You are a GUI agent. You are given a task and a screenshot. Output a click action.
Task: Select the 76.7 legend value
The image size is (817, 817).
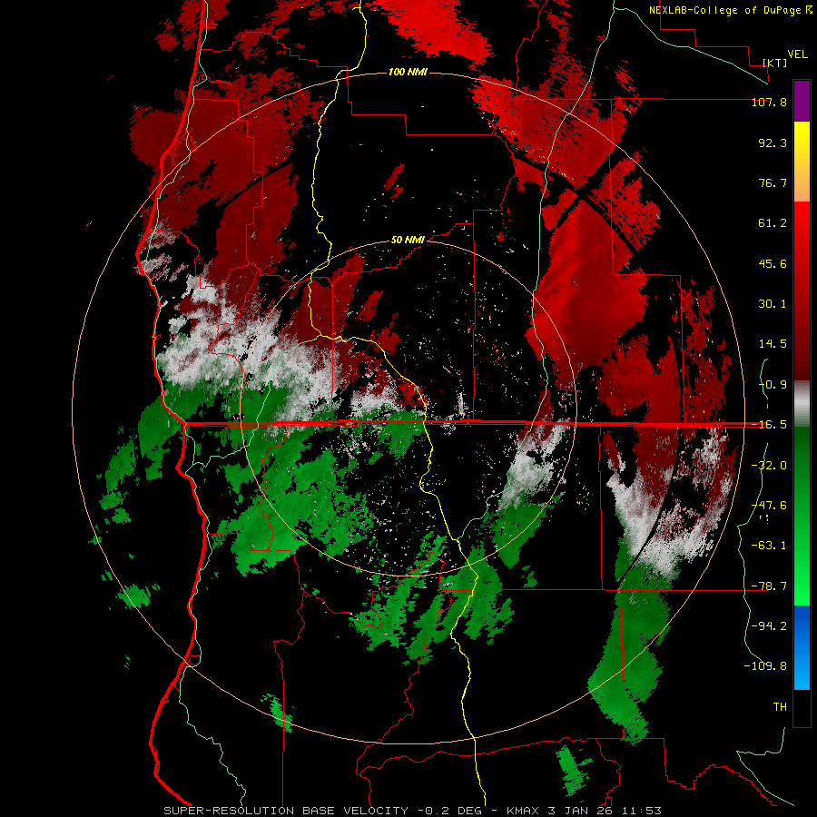tap(773, 182)
